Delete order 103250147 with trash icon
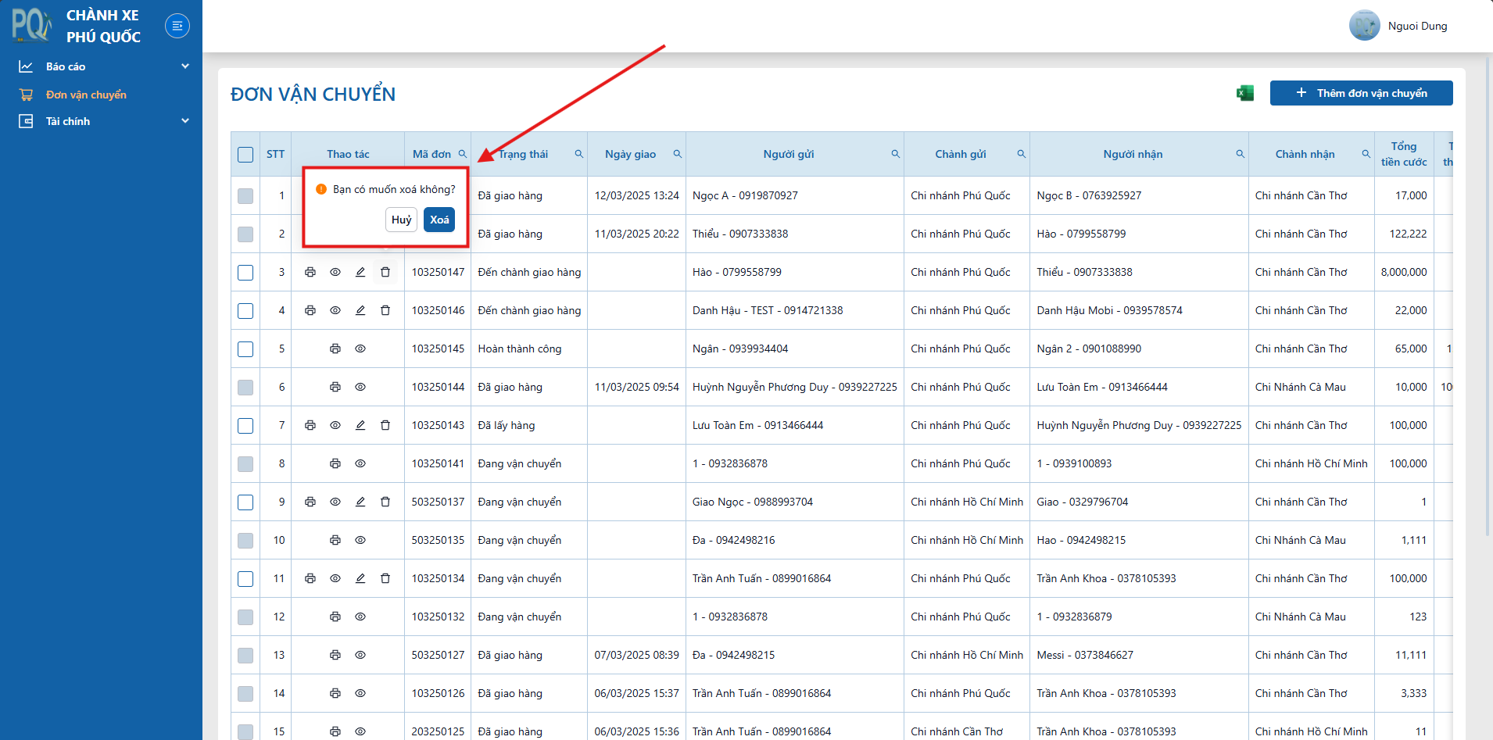1493x740 pixels. click(x=385, y=272)
